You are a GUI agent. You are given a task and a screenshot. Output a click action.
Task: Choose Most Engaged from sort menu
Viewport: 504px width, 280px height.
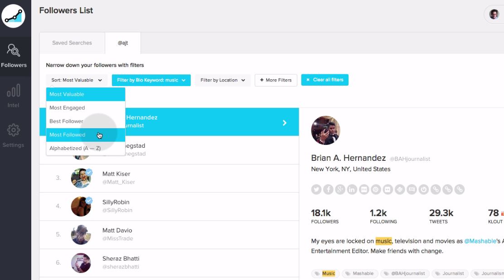(67, 108)
